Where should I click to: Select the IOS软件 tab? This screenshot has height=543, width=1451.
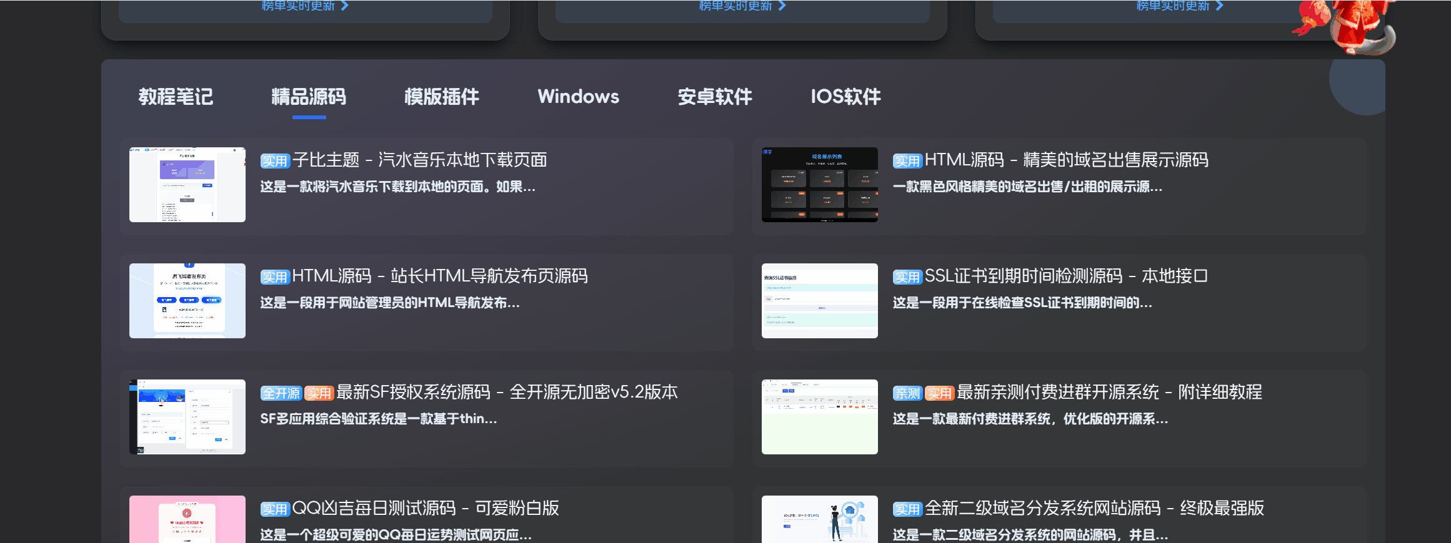(845, 97)
